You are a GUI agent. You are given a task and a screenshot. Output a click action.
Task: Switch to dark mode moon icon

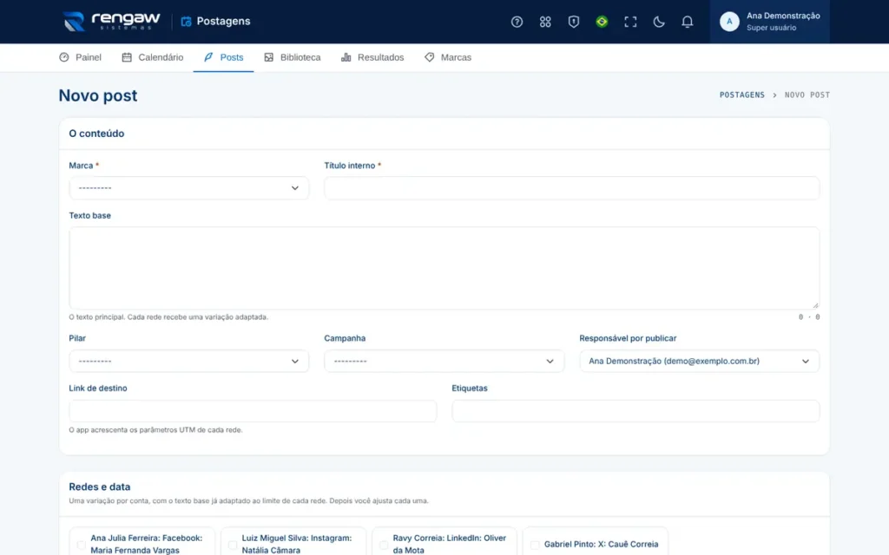point(658,22)
